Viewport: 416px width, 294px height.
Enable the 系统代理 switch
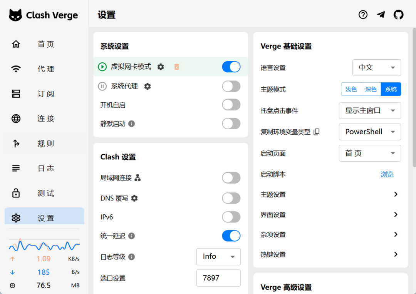click(231, 86)
